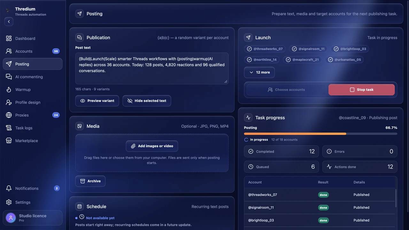409x230 pixels.
Task: Click the Media panel image icon
Action: [x=80, y=126]
